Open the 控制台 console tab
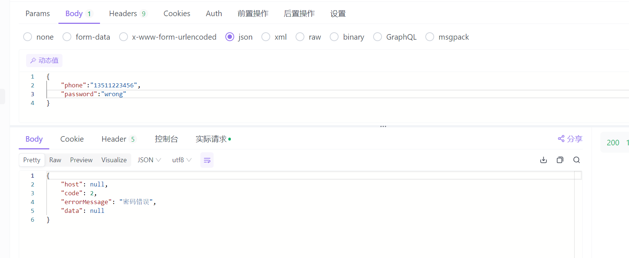Image resolution: width=629 pixels, height=258 pixels. (x=166, y=139)
